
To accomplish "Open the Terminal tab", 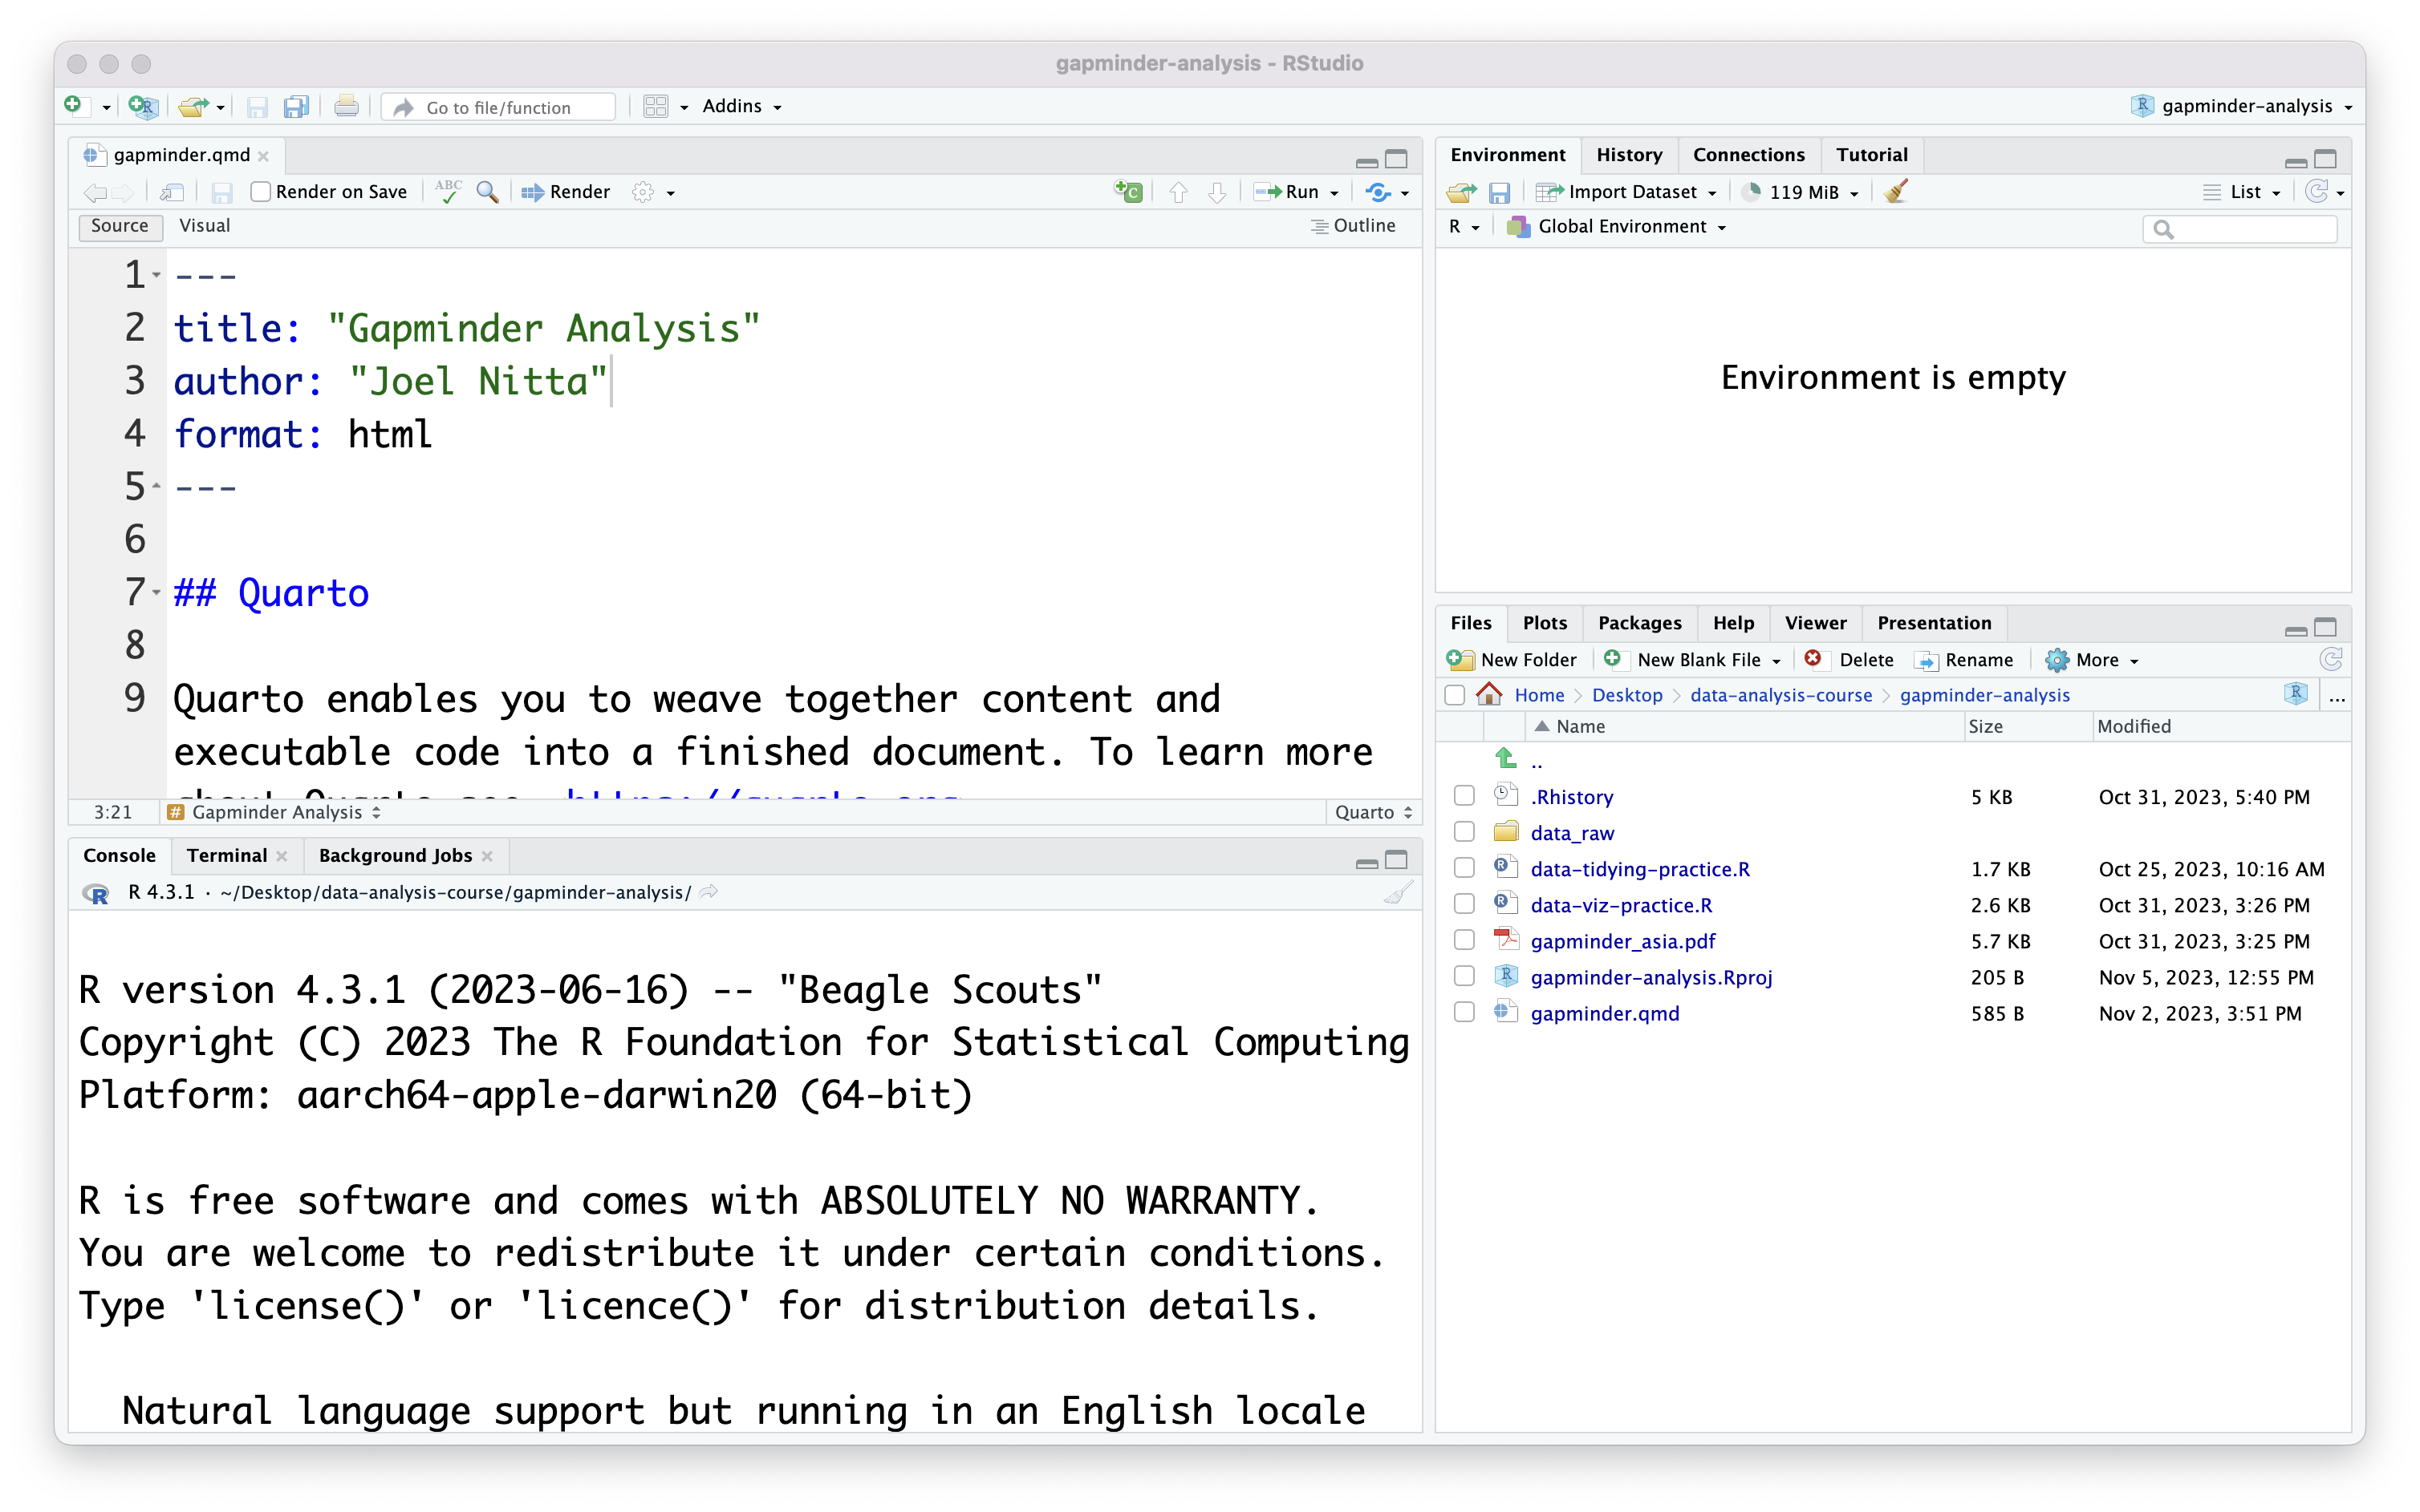I will (x=226, y=856).
